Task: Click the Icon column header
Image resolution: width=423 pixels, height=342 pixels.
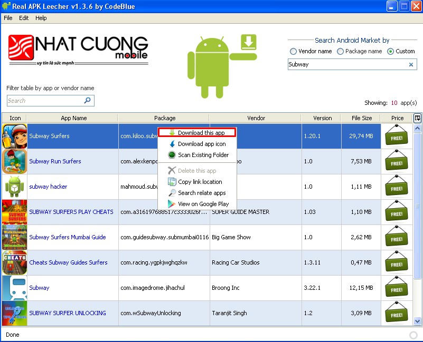Action: [x=15, y=118]
